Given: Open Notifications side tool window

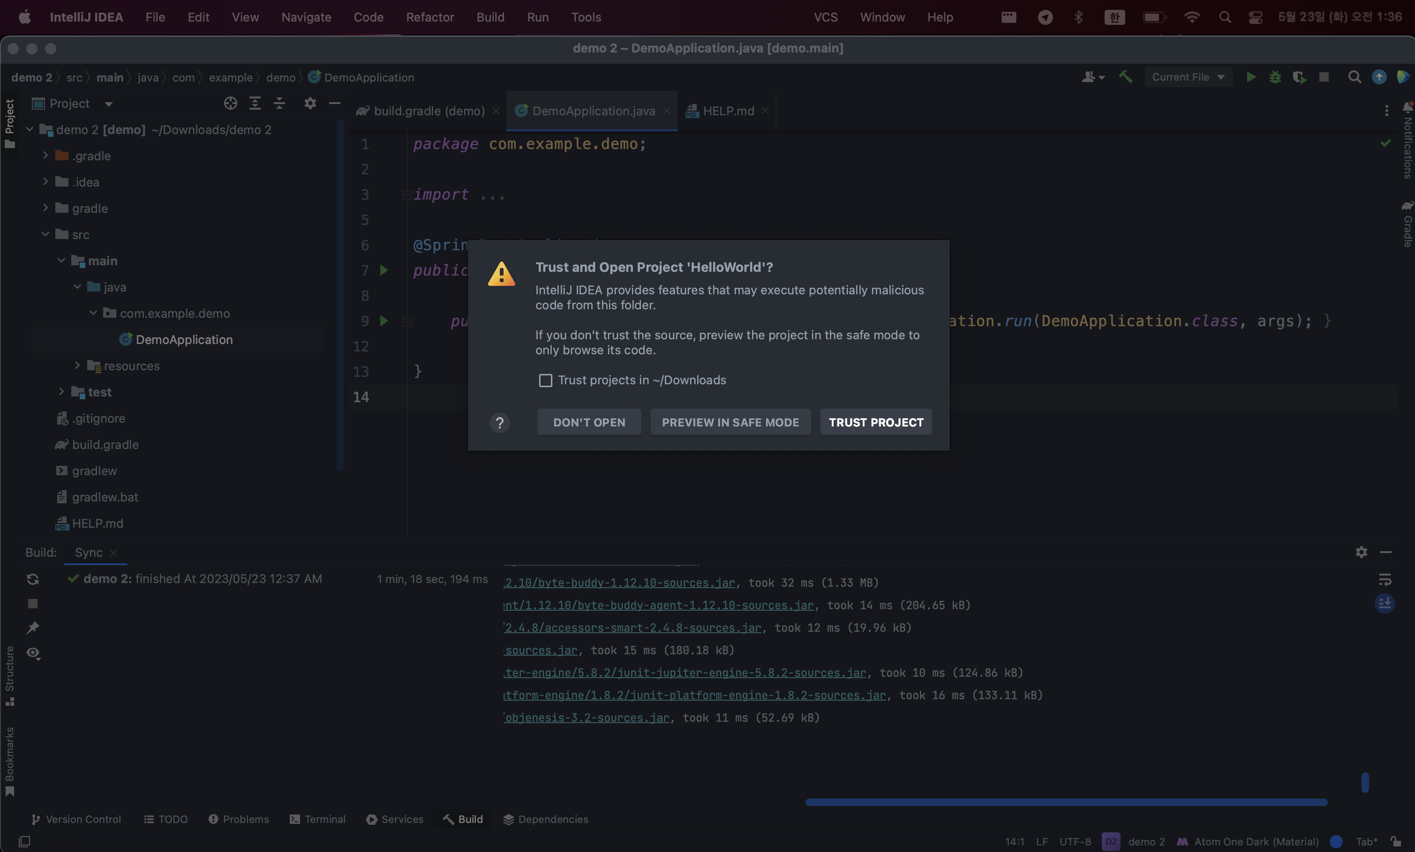Looking at the screenshot, I should click(1407, 141).
